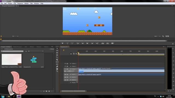Click the Mark Out bracket button
The width and height of the screenshot is (175, 98).
[x=72, y=43]
